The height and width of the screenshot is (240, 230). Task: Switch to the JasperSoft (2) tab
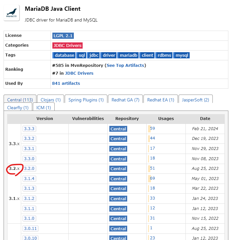(x=196, y=100)
